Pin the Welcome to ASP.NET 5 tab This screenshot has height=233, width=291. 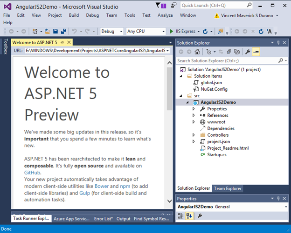tap(62, 43)
